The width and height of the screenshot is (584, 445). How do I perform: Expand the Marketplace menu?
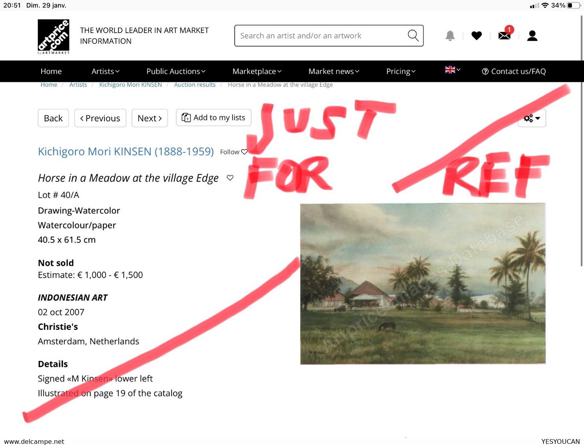(257, 71)
